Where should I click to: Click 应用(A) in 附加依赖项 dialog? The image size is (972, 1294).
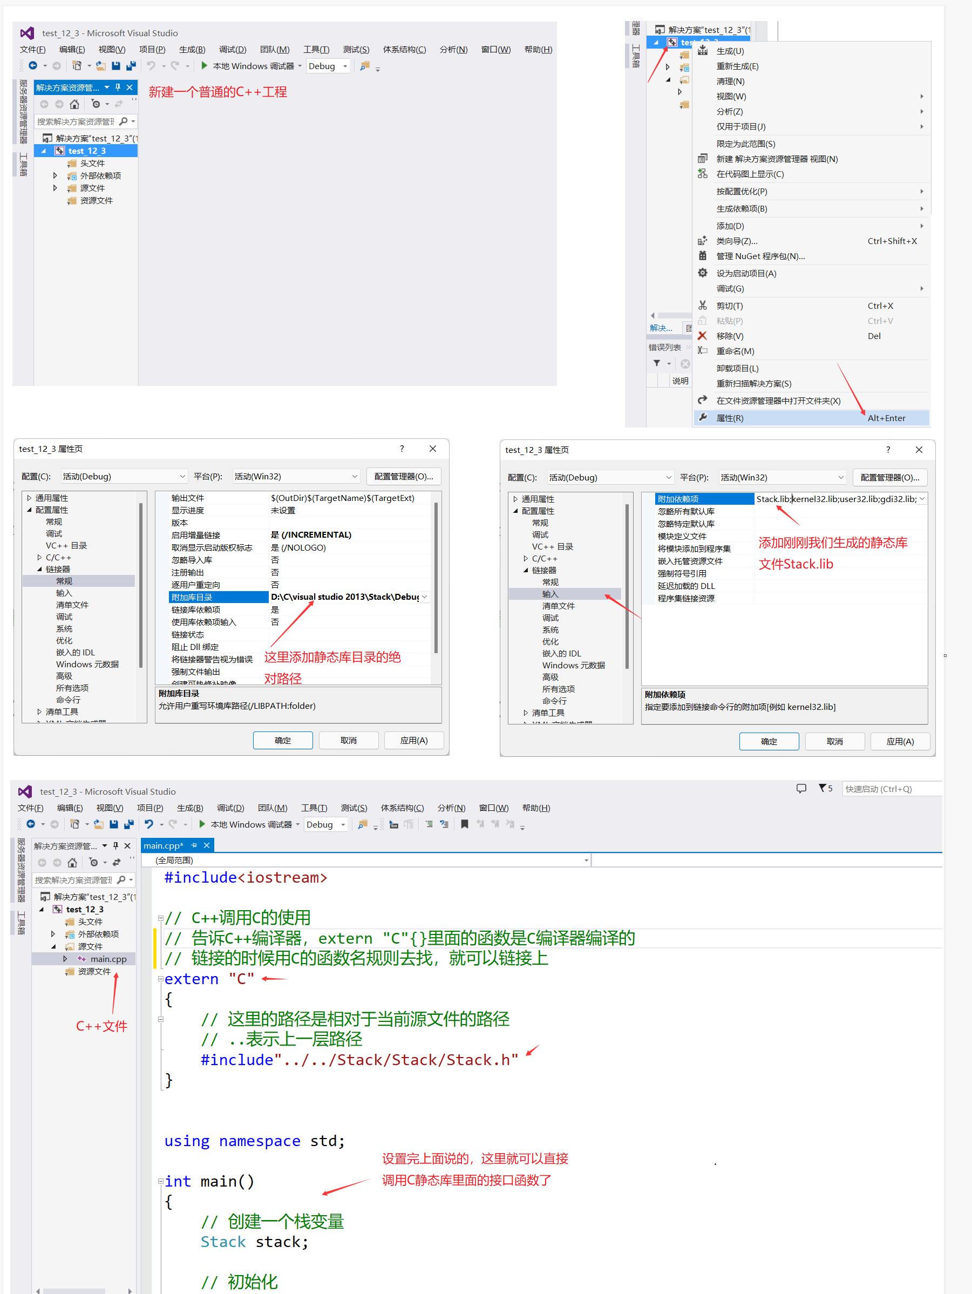(x=900, y=741)
